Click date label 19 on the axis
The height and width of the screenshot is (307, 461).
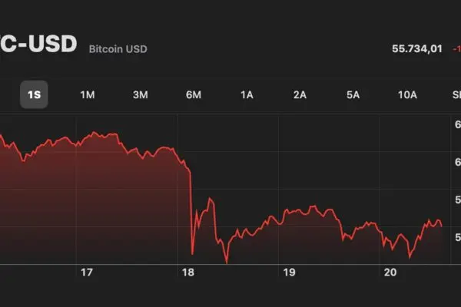tap(289, 272)
